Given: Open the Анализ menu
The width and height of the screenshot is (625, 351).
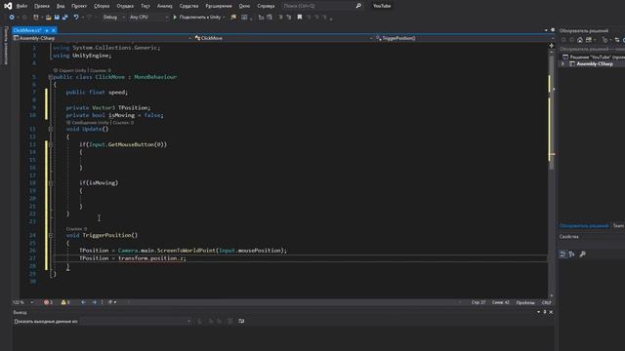Looking at the screenshot, I should (165, 6).
